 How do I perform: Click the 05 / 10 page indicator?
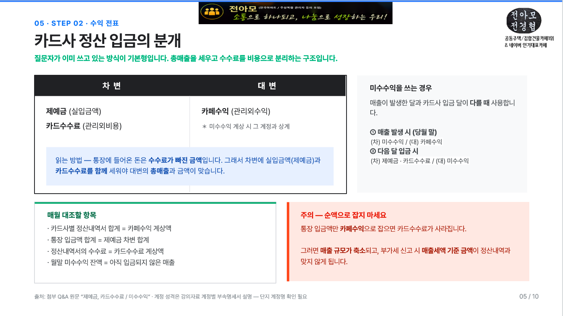coord(529,297)
